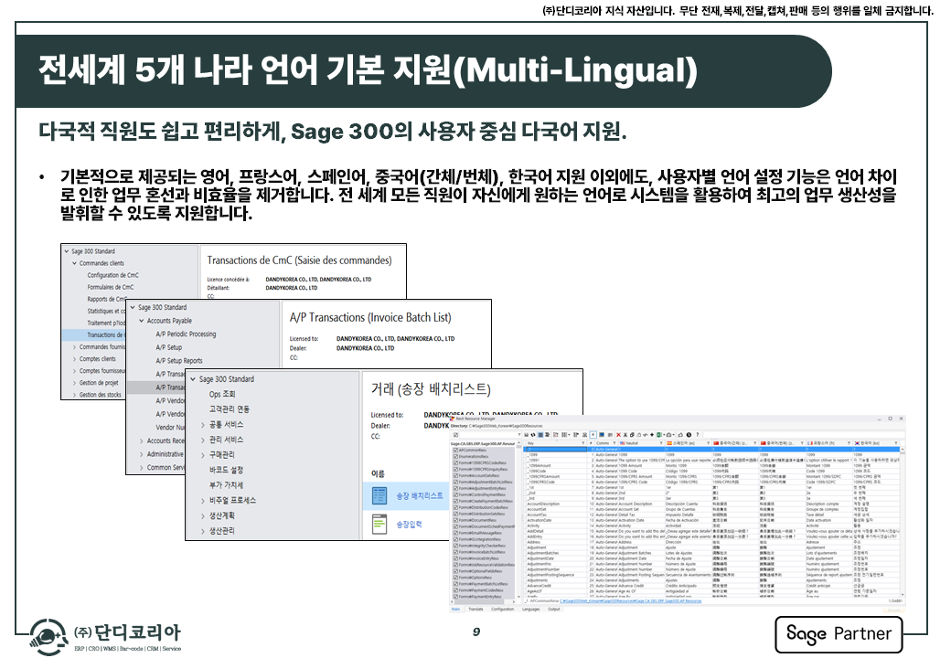The image size is (951, 658).
Task: Switch to the Main tab in ResX Manager
Action: click(x=455, y=609)
